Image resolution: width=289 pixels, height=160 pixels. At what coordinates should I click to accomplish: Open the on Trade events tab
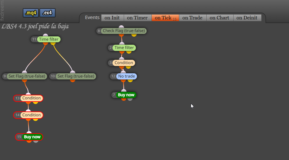(192, 18)
